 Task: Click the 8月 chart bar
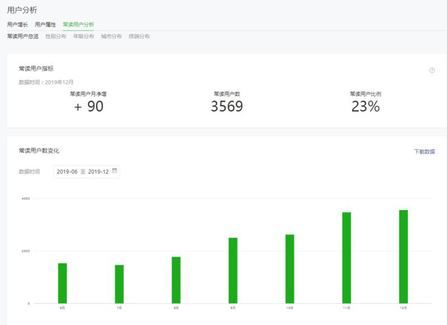[x=176, y=280]
